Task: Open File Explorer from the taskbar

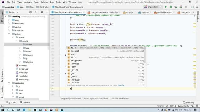Action: (x=29, y=110)
